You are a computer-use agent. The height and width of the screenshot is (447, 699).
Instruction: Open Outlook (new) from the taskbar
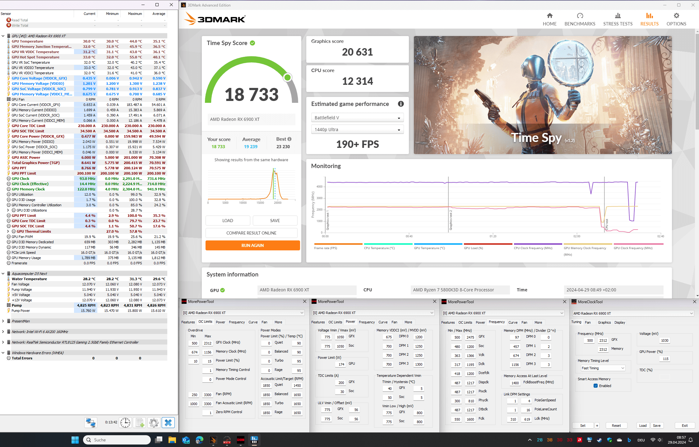186,440
